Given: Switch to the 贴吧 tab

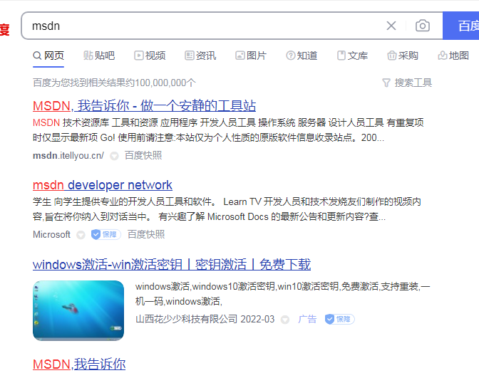Looking at the screenshot, I should tap(98, 56).
